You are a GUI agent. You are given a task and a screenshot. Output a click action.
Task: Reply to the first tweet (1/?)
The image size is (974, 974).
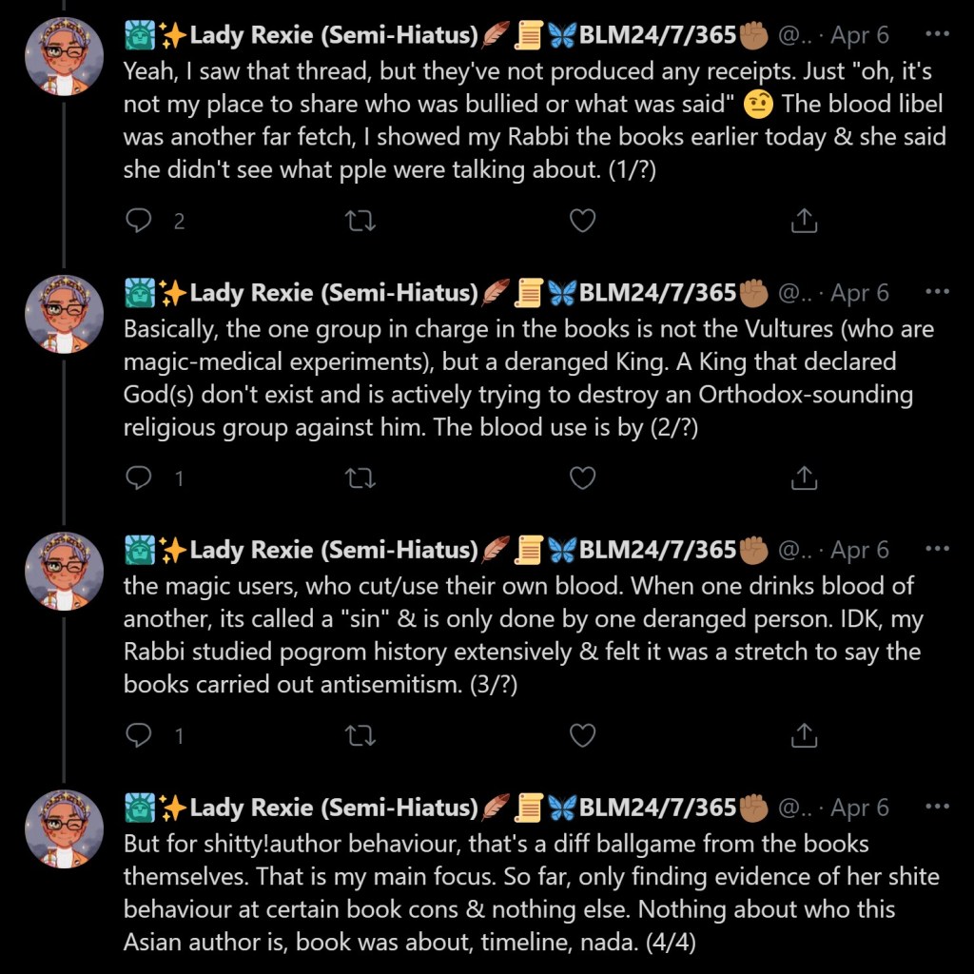point(139,221)
